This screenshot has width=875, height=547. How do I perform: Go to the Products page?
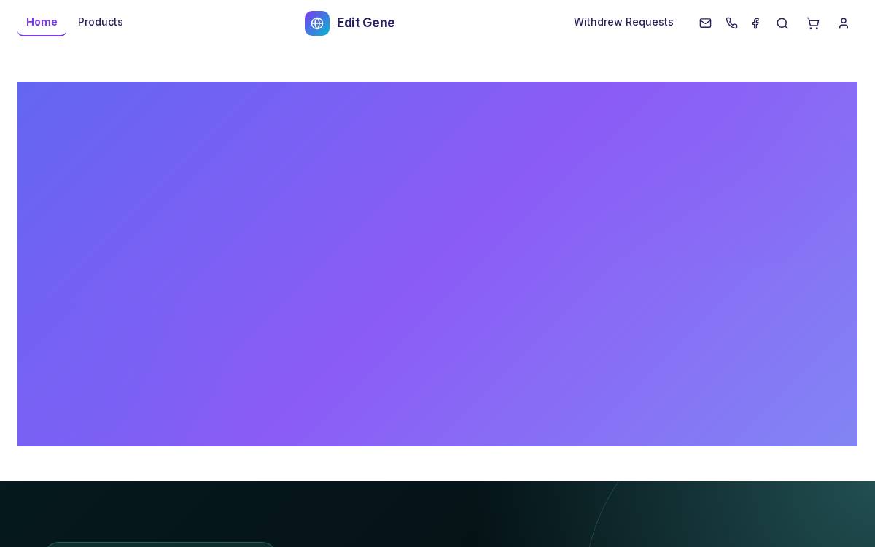click(x=101, y=22)
